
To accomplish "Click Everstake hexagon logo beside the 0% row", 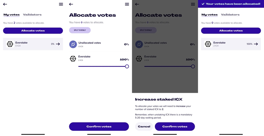I will [x=10, y=44].
